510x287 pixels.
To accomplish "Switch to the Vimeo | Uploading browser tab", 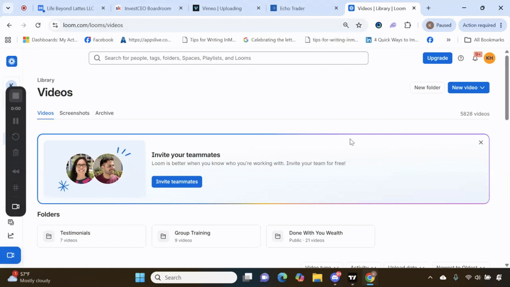I will tap(227, 8).
